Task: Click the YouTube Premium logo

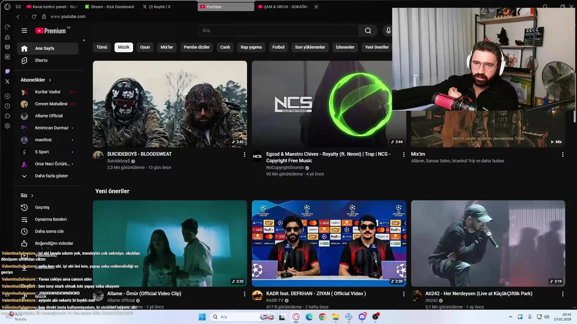Action: click(x=50, y=31)
